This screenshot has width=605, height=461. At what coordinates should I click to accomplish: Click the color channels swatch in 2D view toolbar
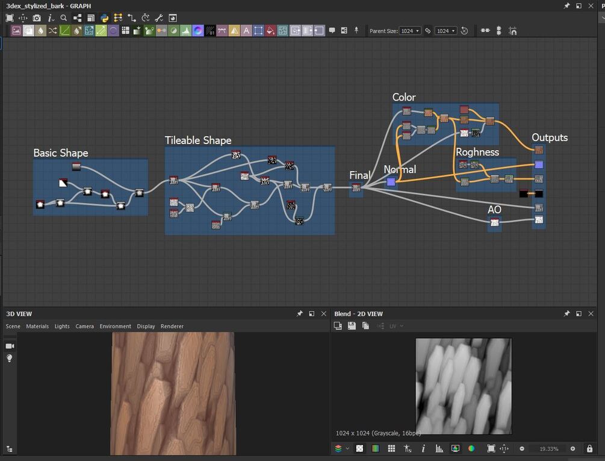pos(375,449)
